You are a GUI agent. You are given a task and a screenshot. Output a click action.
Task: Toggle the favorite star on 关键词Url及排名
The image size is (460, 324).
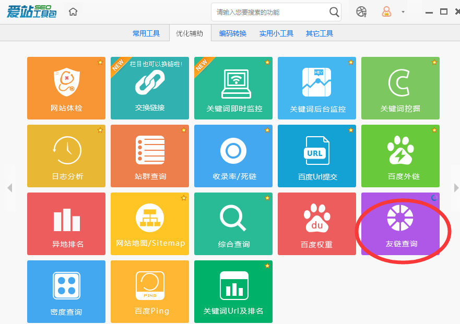point(267,265)
